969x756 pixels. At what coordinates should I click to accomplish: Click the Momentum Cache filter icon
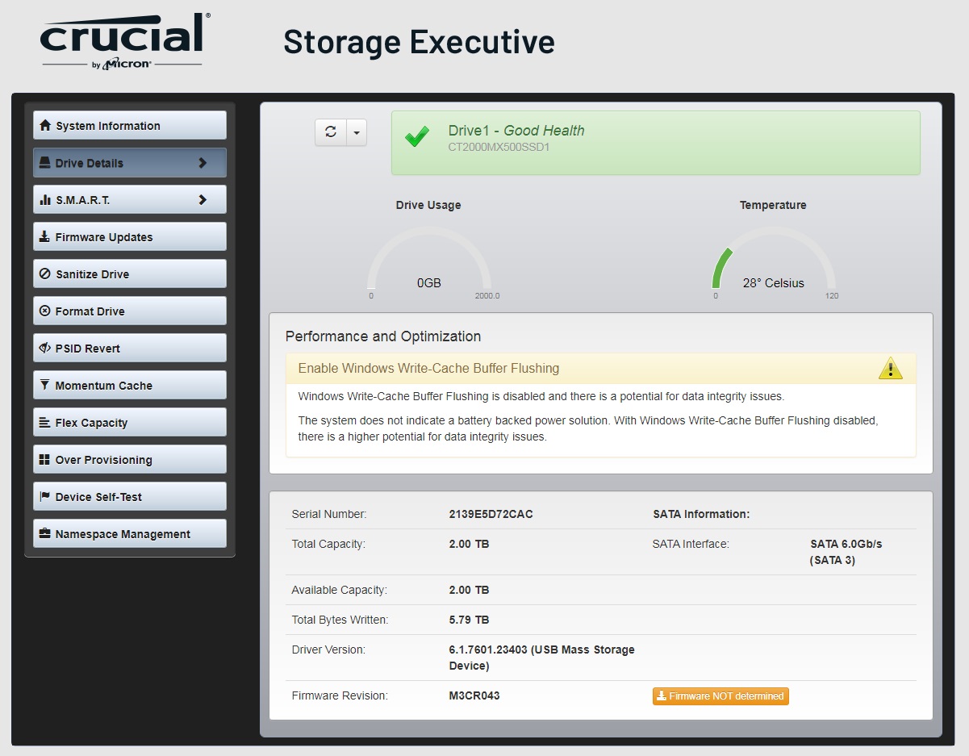point(45,386)
